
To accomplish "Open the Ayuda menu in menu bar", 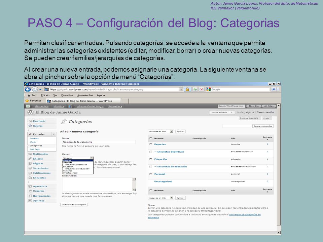I will tap(101, 95).
